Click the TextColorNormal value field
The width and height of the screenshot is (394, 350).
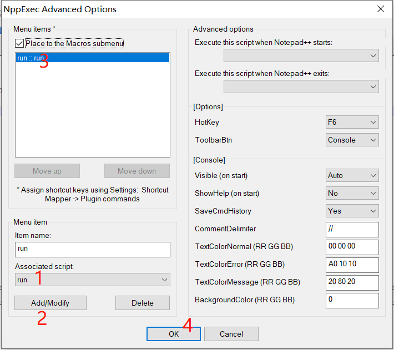pyautogui.click(x=352, y=247)
